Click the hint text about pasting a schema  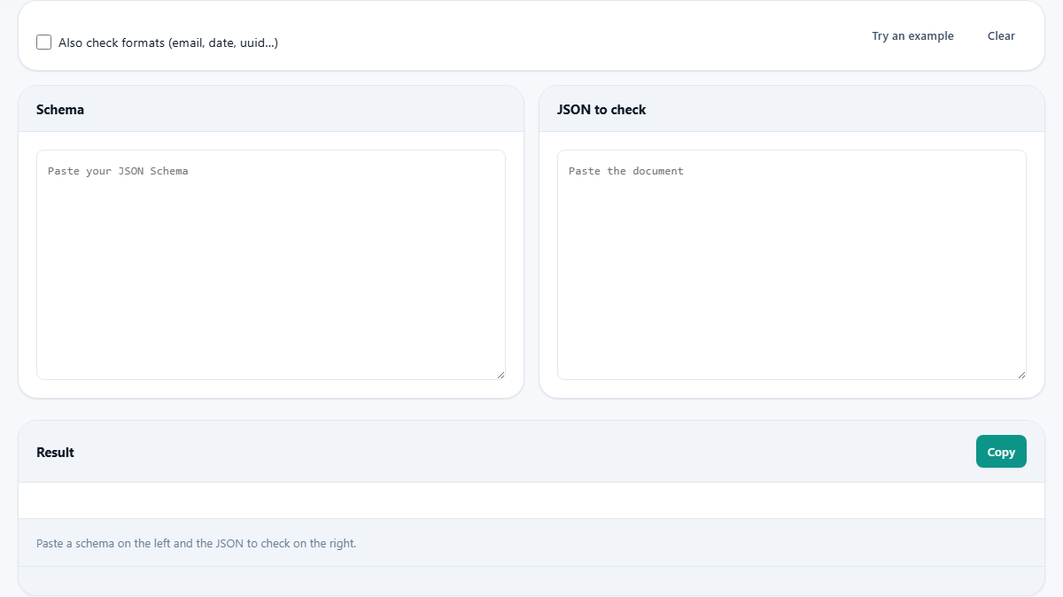click(x=197, y=543)
